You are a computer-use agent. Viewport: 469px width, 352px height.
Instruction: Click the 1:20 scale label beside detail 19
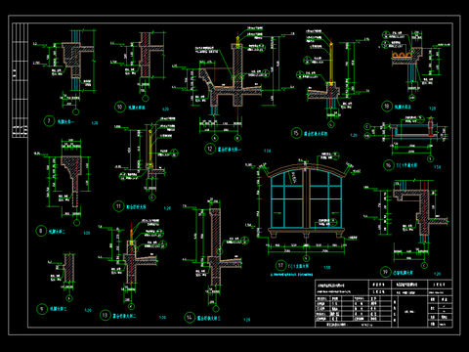(x=437, y=274)
